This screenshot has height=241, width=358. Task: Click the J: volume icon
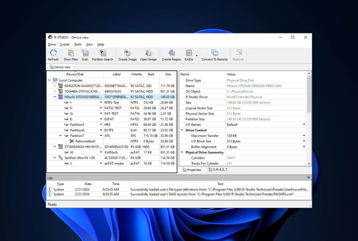(x=66, y=163)
